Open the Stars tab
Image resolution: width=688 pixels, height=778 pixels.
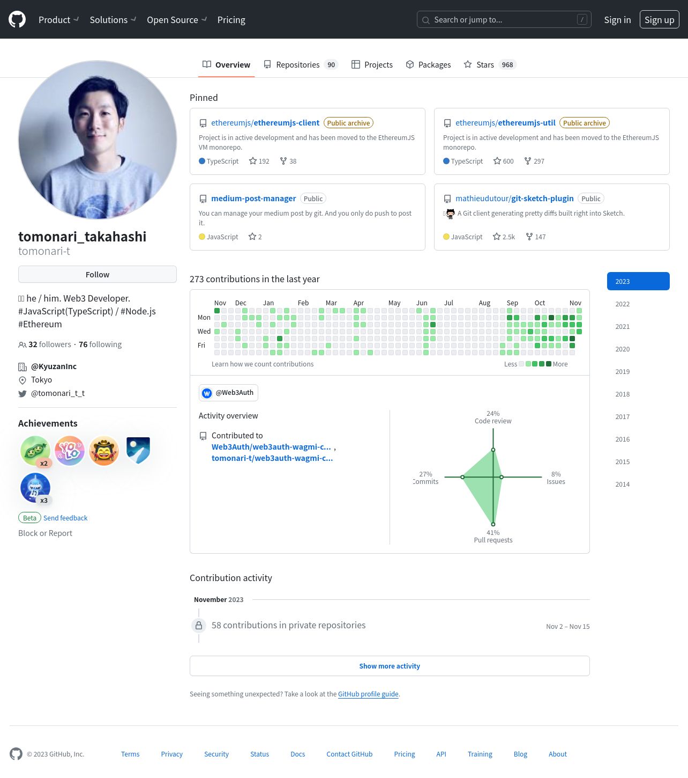489,65
